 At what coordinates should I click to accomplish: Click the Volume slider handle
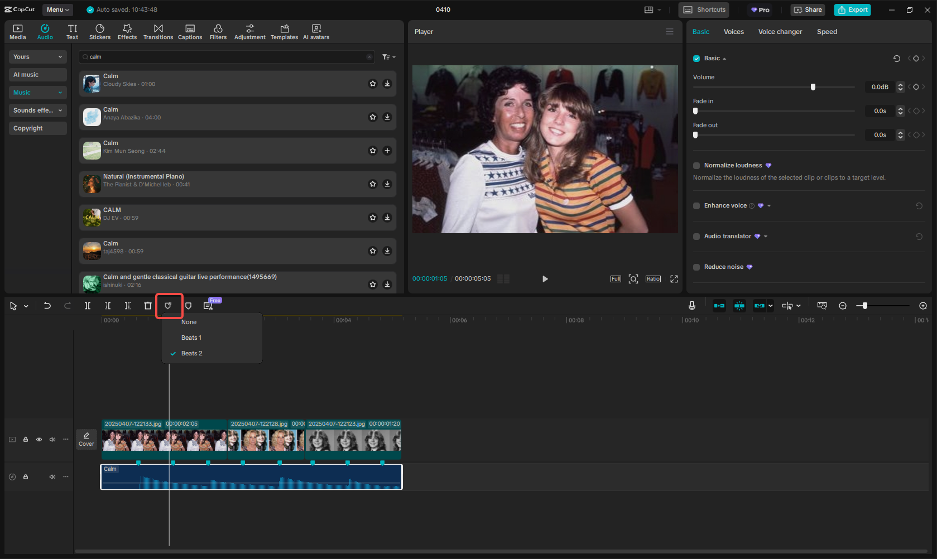click(x=813, y=87)
